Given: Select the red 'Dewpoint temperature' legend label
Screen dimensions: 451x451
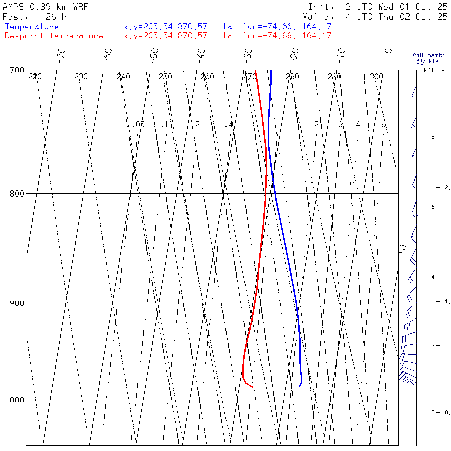Looking at the screenshot, I should click(54, 36).
